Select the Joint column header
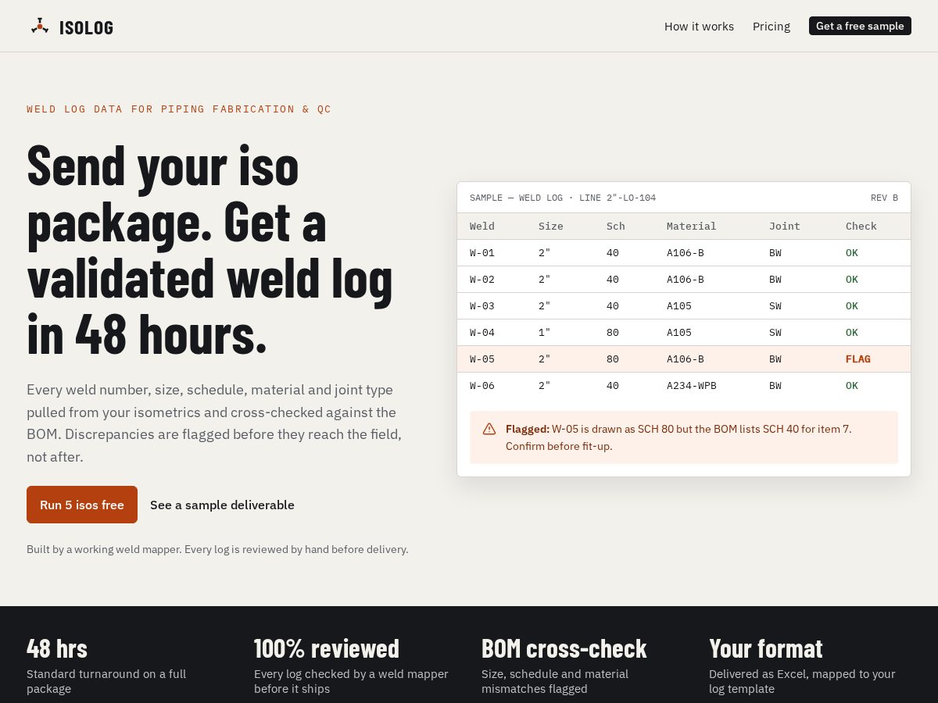 (x=785, y=227)
